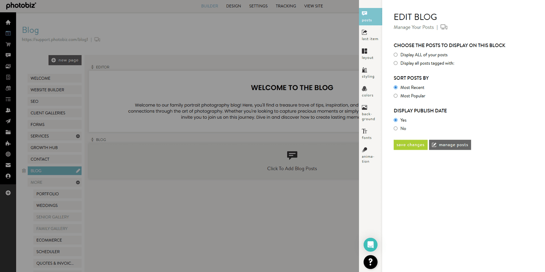The image size is (545, 272).
Task: Select No for display publish date
Action: point(396,128)
